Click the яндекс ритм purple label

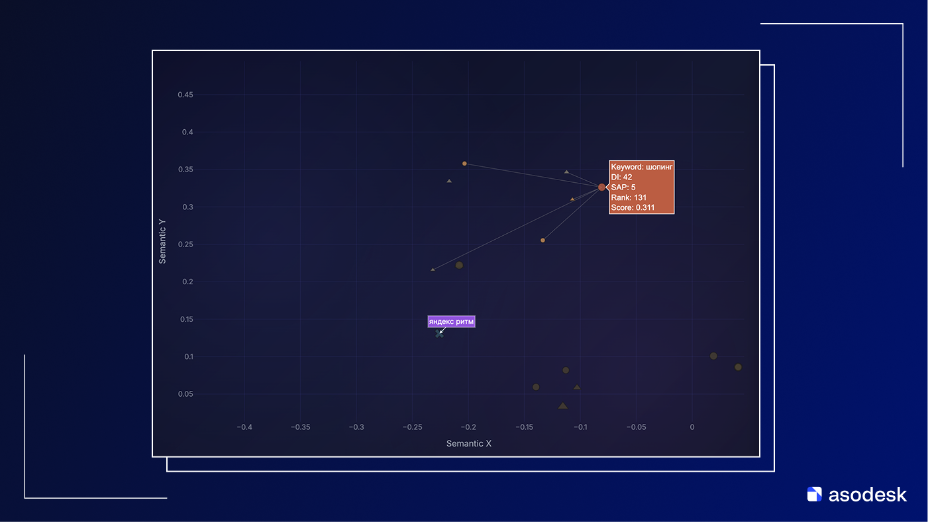451,322
